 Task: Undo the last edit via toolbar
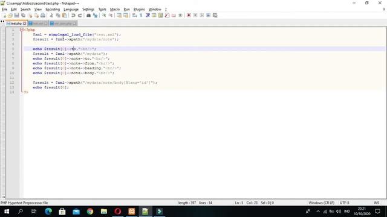pos(73,15)
